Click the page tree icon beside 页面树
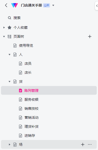Image resolution: width=98 pixels, height=150 pixels. pyautogui.click(x=9, y=36)
